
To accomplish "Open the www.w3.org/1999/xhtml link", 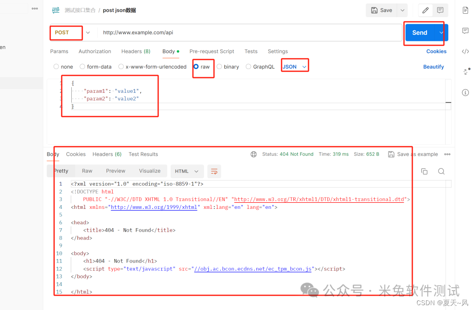I will pos(154,208).
